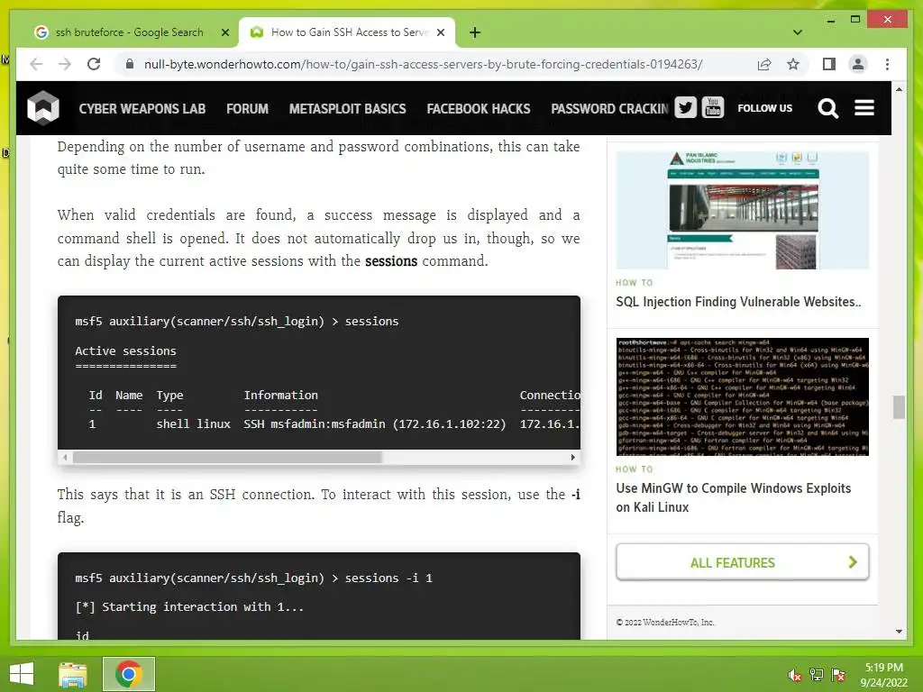The image size is (923, 692).
Task: Open the browser side panel
Action: (x=829, y=64)
